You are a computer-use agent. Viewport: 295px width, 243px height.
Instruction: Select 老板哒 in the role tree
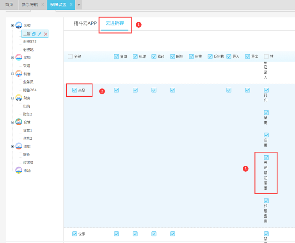pos(28,50)
